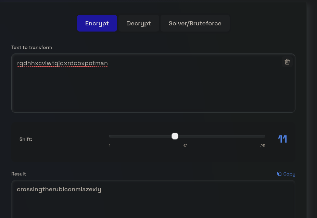Click the result text crossingtherubiconmiazexly
Image resolution: width=317 pixels, height=218 pixels.
[x=59, y=190]
